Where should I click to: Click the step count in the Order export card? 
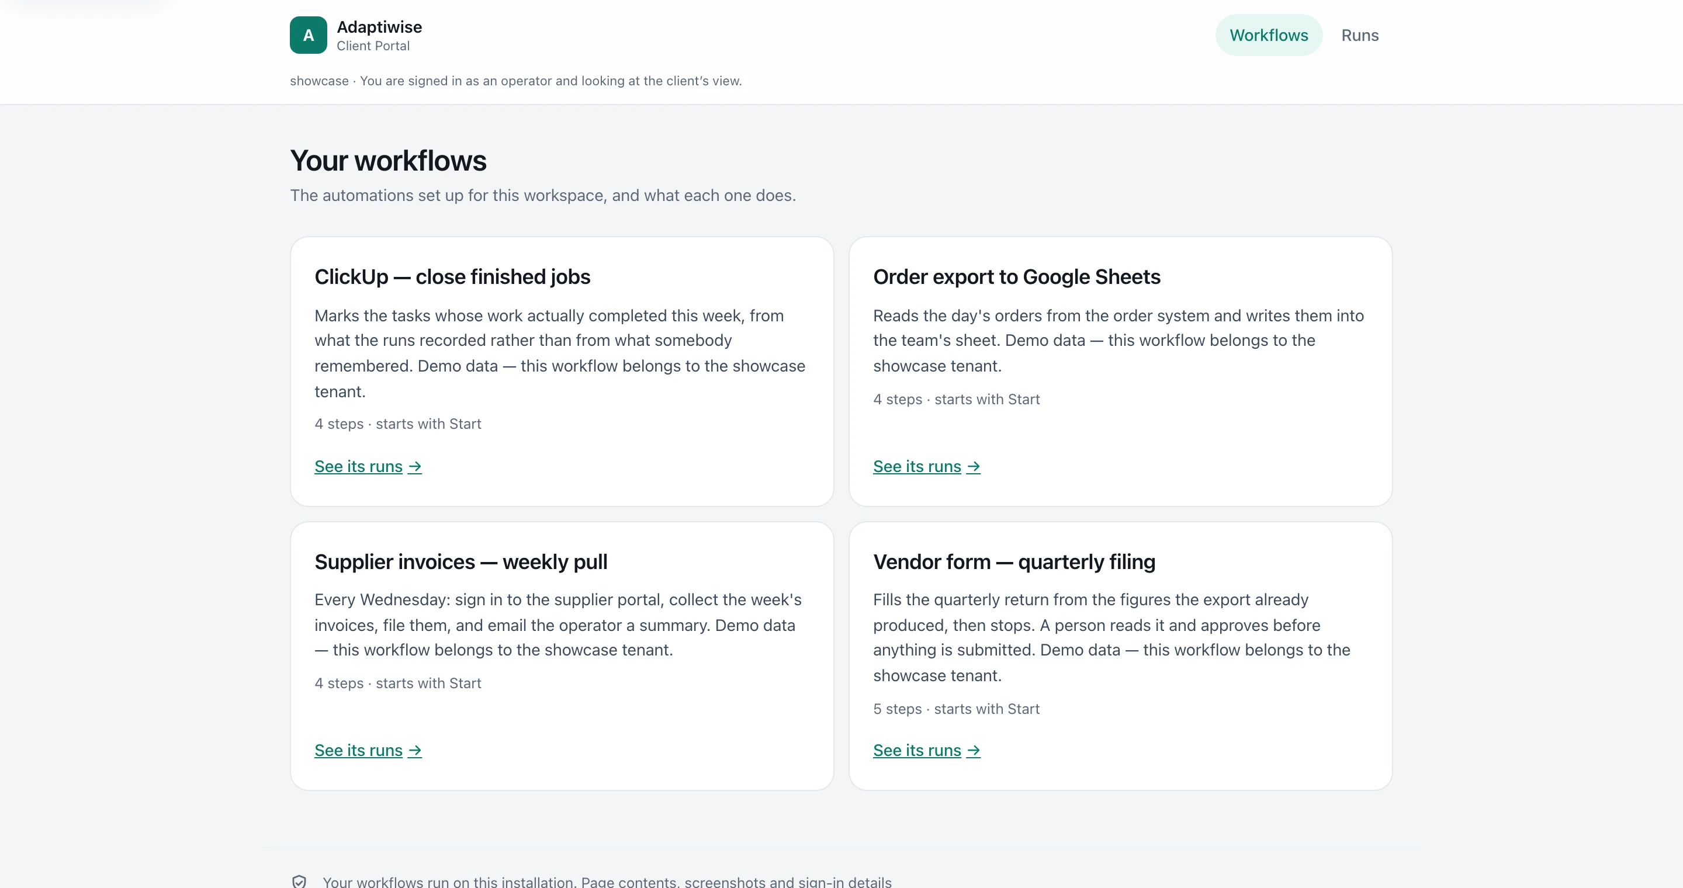(x=956, y=399)
